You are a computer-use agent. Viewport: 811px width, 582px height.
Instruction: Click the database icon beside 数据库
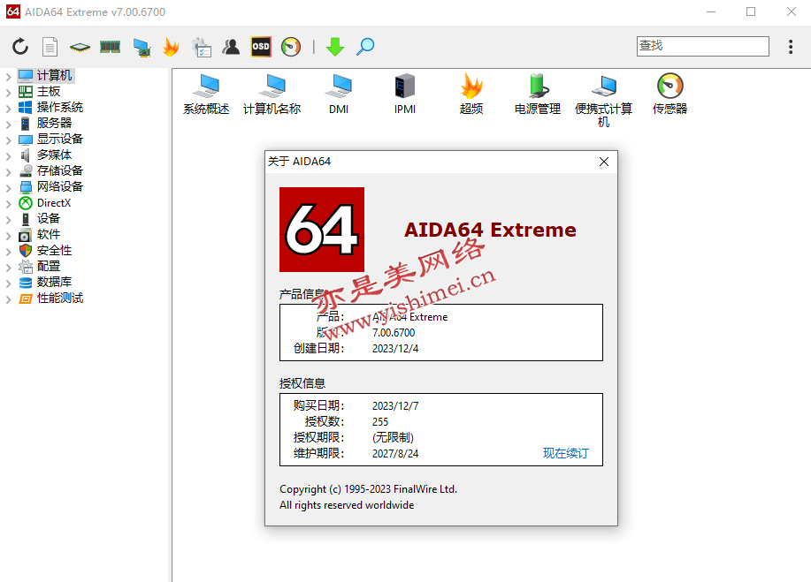(x=26, y=283)
